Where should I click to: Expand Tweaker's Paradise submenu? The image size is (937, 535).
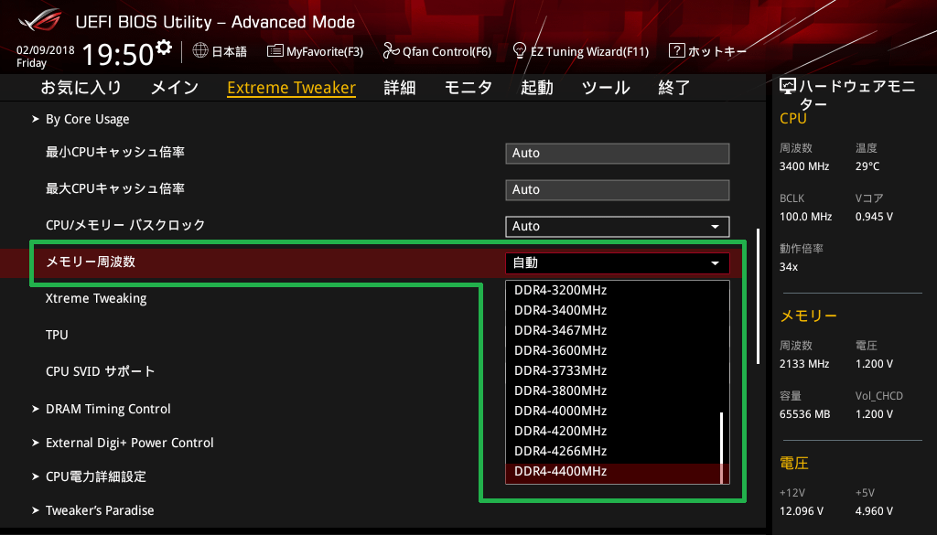(100, 510)
